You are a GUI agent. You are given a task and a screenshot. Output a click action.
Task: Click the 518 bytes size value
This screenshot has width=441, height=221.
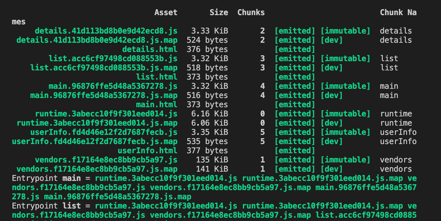[207, 68]
